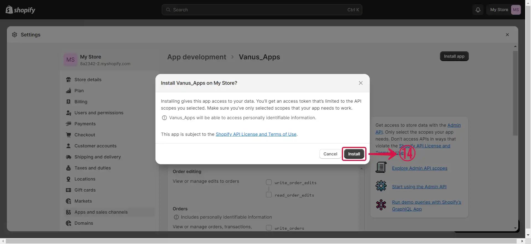Click the Search field
Viewport: 531px width, 244px height.
(x=262, y=10)
